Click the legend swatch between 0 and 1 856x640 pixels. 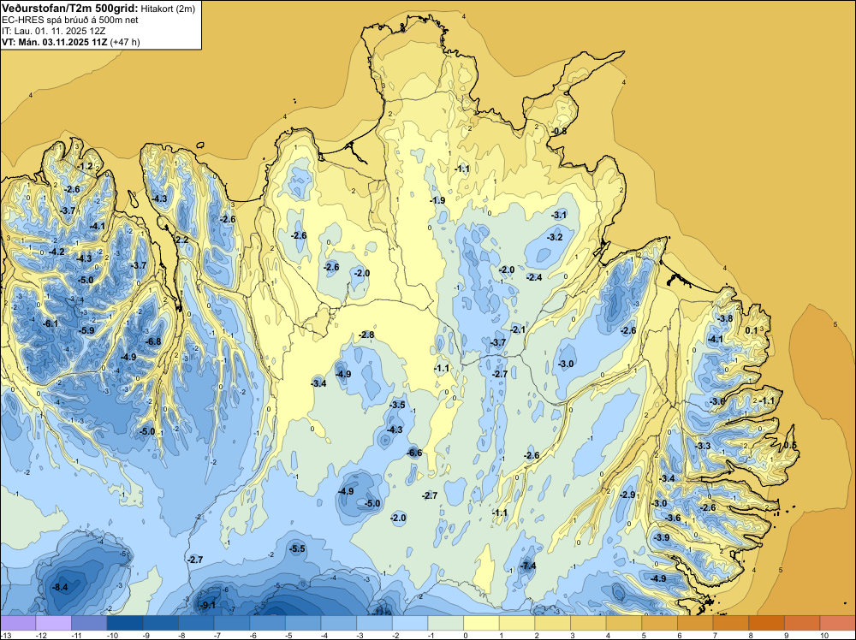pos(481,623)
